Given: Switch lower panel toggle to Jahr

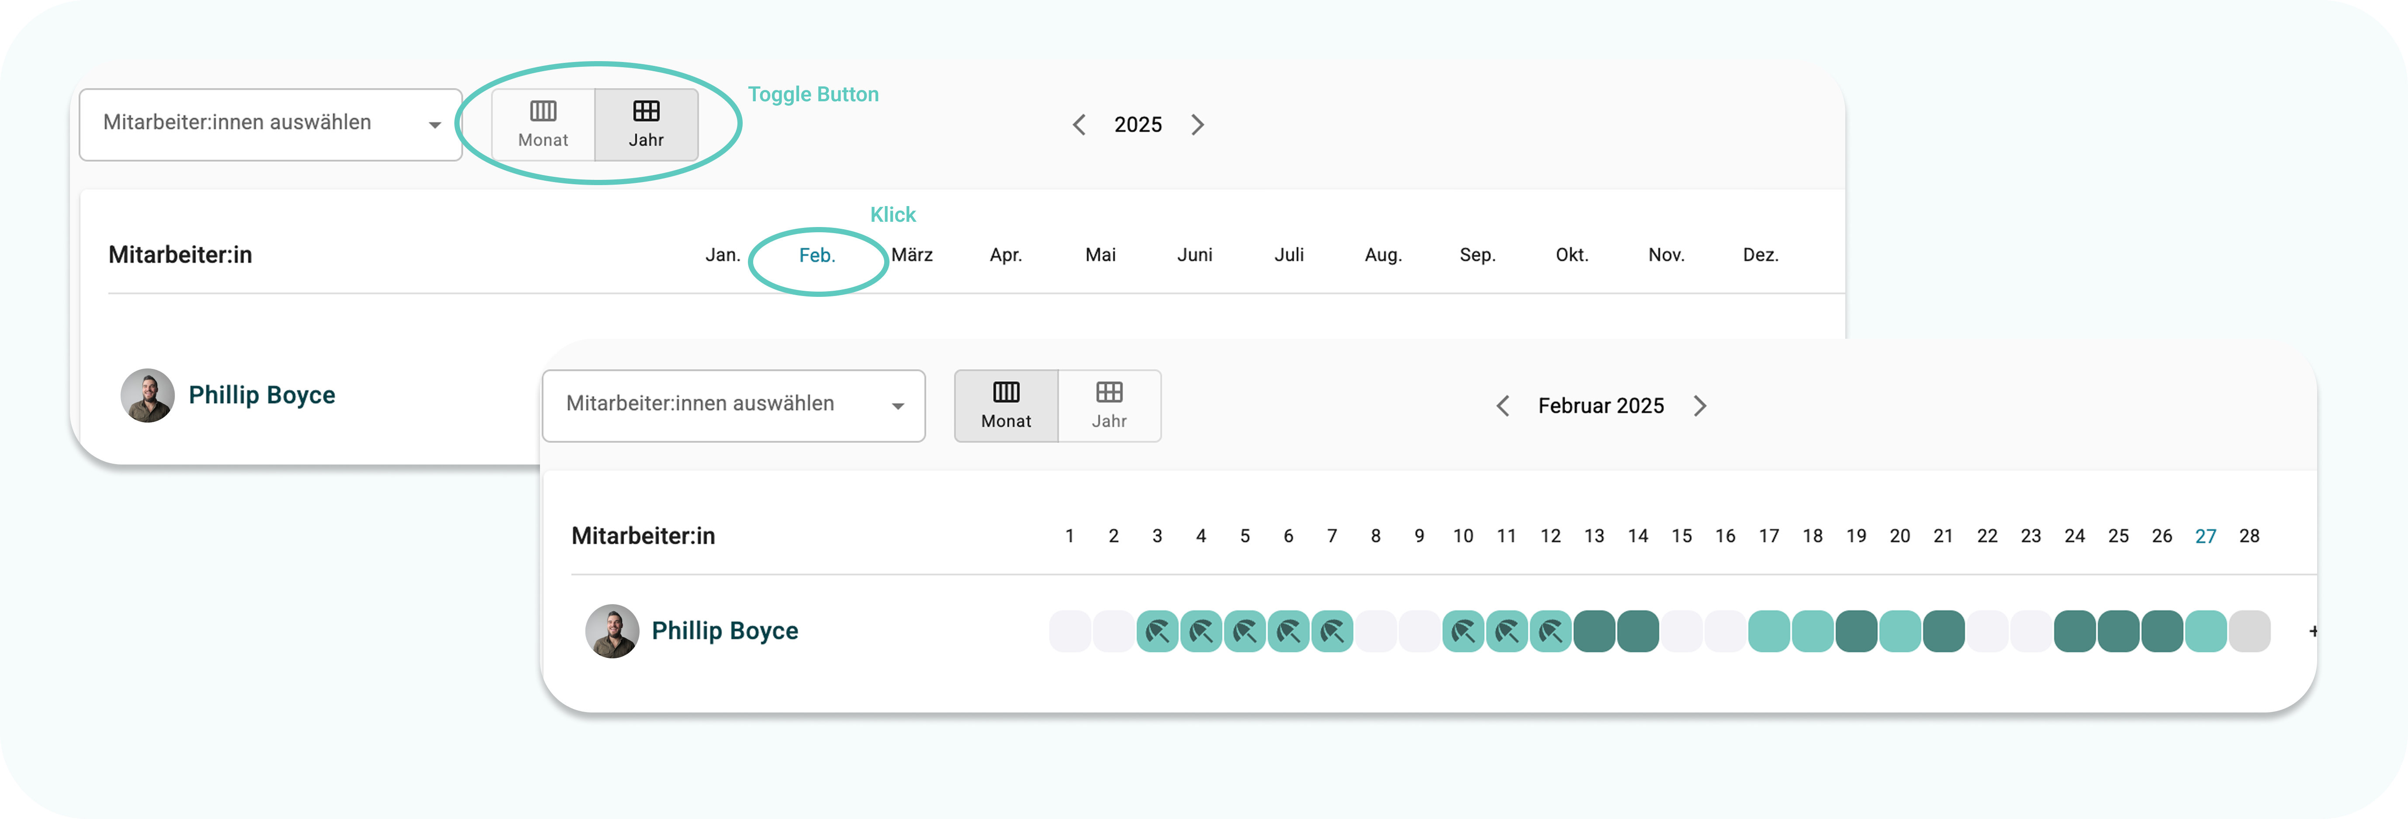Looking at the screenshot, I should click(x=1110, y=406).
